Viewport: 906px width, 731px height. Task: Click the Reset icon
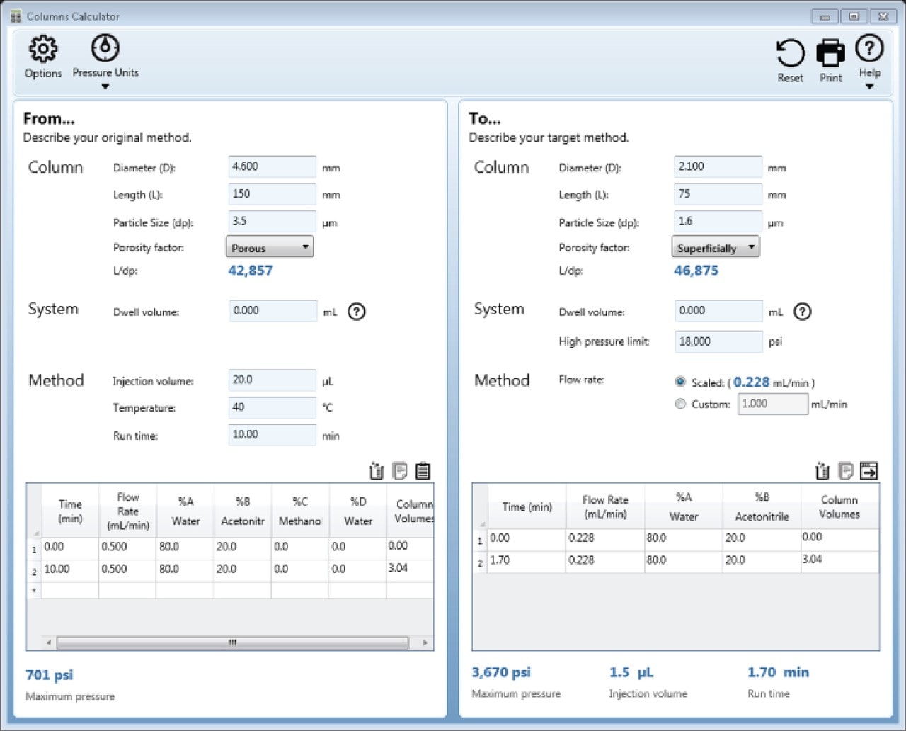[x=790, y=54]
